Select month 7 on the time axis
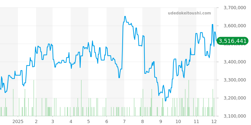 tap(124, 121)
